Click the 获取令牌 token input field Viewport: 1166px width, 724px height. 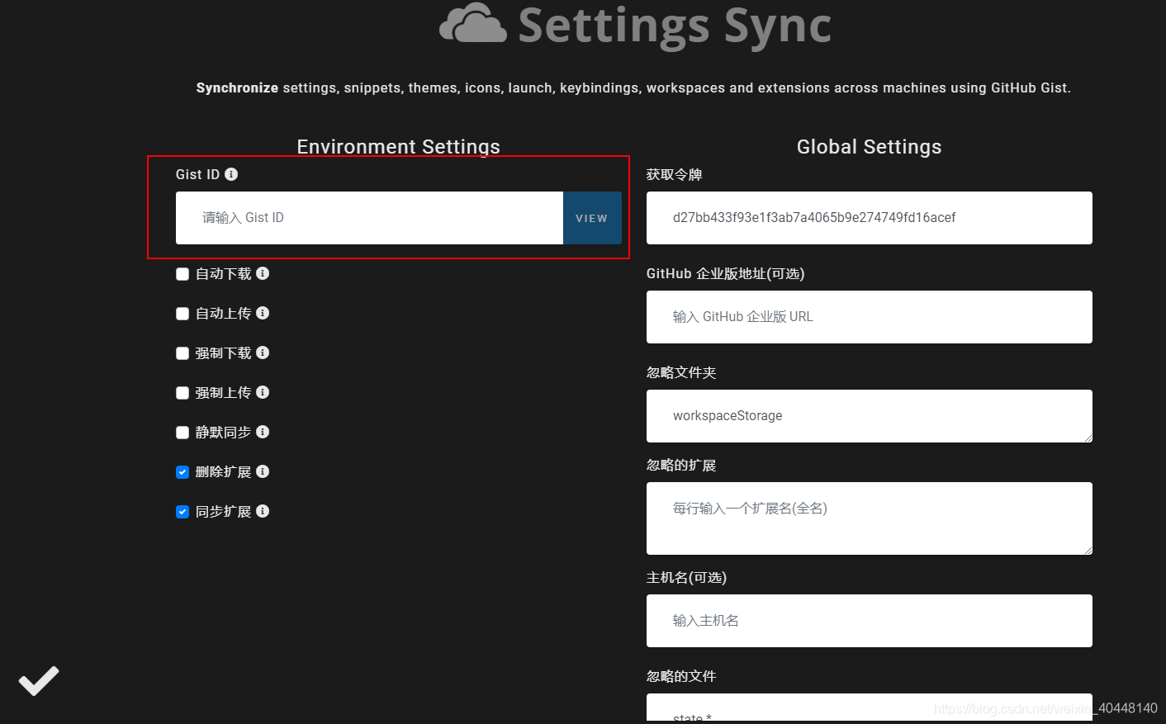tap(870, 218)
